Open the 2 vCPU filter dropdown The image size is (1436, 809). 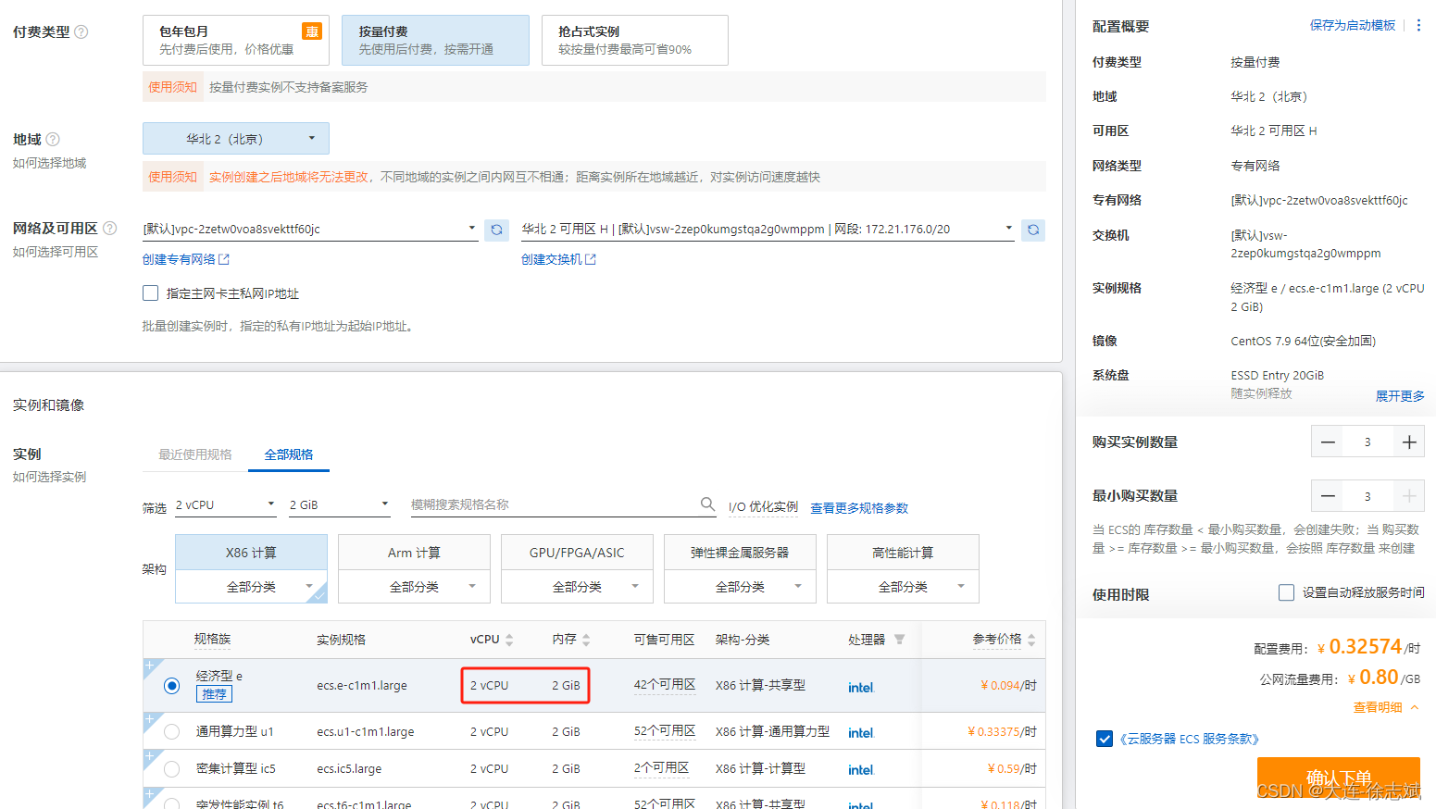(x=224, y=504)
